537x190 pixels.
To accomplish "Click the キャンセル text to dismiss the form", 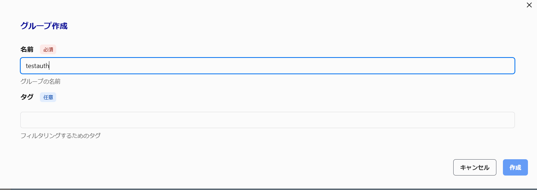I will pyautogui.click(x=475, y=168).
